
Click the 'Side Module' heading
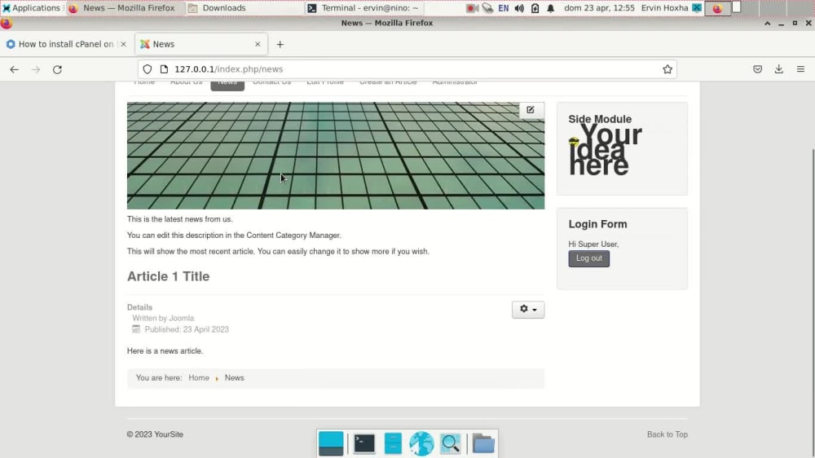pos(599,119)
